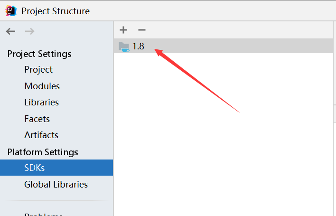This screenshot has width=336, height=216.
Task: Click empty area of the SDK list
Action: (223, 133)
